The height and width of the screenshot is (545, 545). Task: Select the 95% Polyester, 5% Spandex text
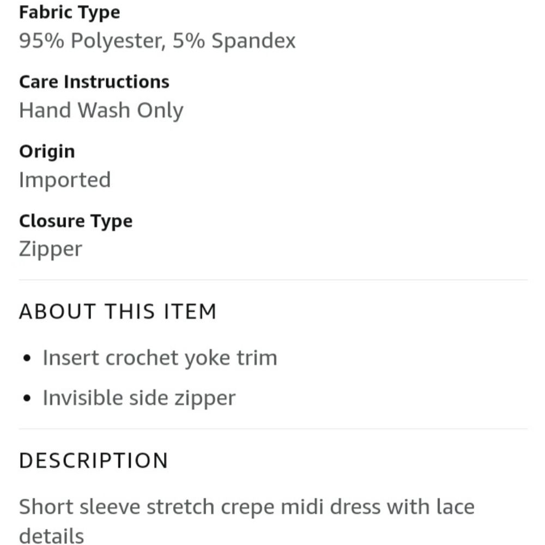pos(157,41)
